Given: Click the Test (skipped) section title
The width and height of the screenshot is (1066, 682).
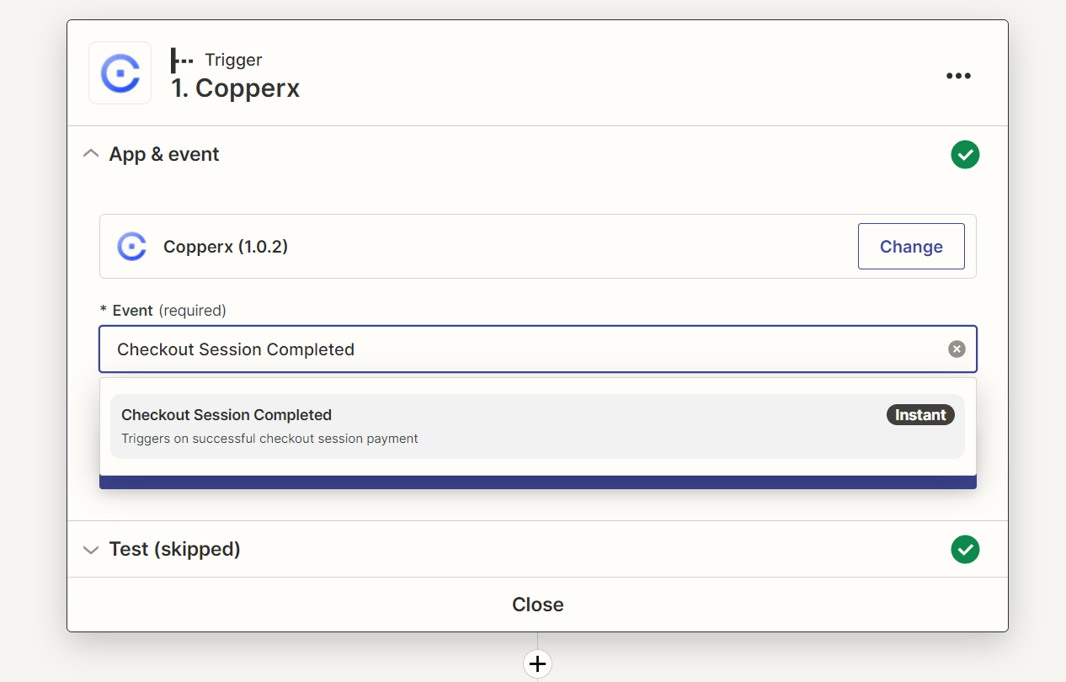Looking at the screenshot, I should click(x=175, y=549).
